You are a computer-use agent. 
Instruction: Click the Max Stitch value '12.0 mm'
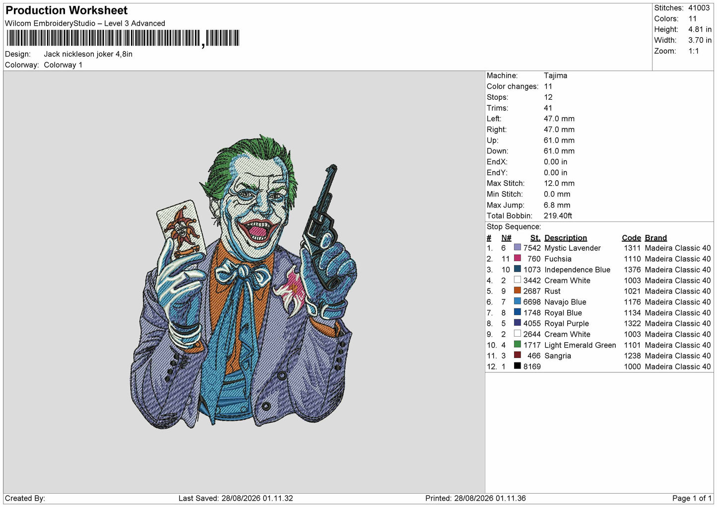(x=559, y=183)
